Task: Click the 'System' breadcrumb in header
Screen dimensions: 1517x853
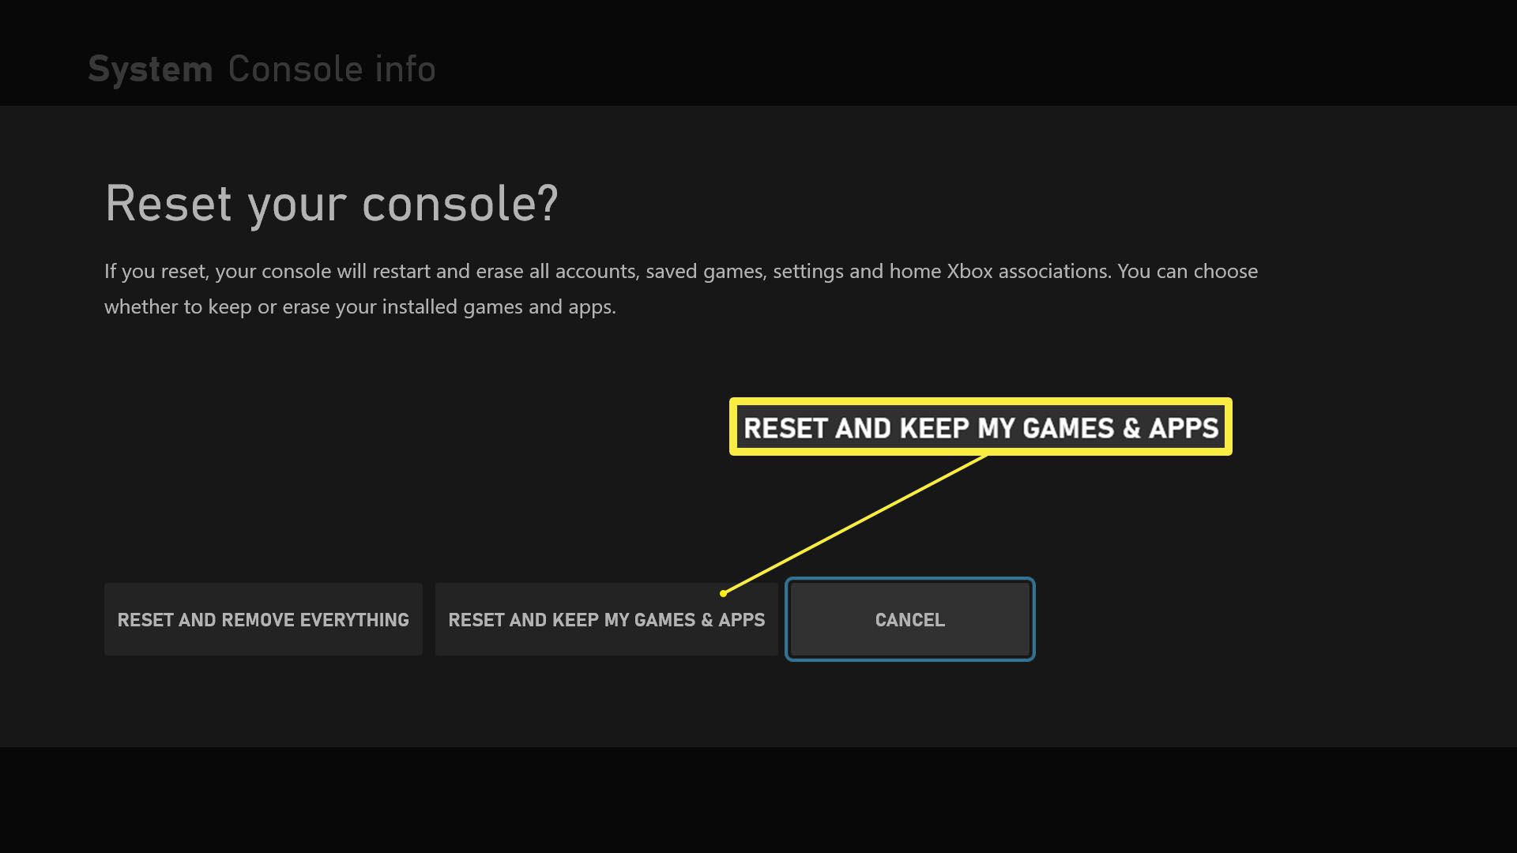Action: coord(150,70)
